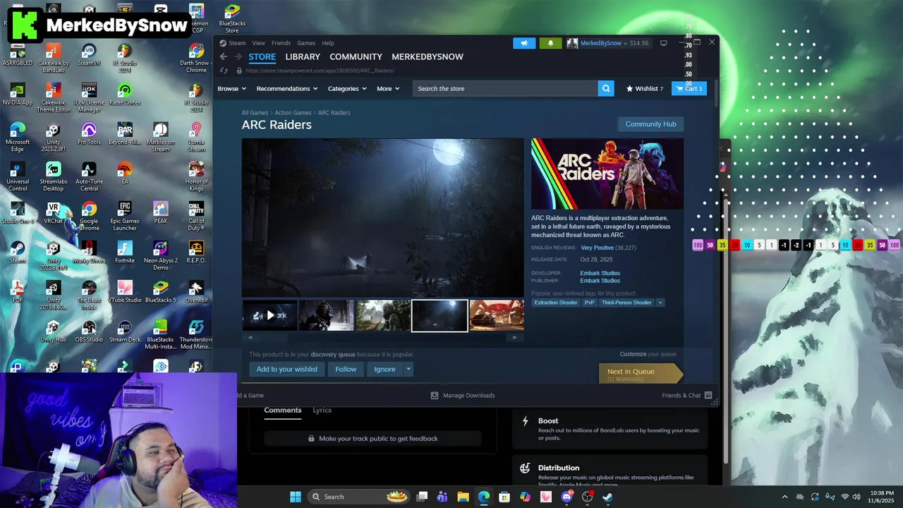Open MERKEDBYSNOW profile tab
The width and height of the screenshot is (903, 508).
pyautogui.click(x=428, y=57)
